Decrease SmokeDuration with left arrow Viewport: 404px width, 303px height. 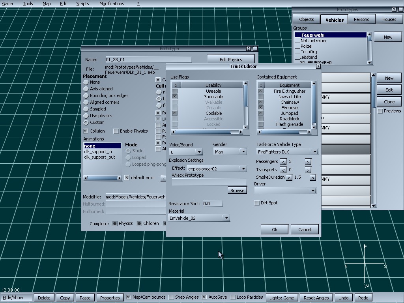point(289,178)
